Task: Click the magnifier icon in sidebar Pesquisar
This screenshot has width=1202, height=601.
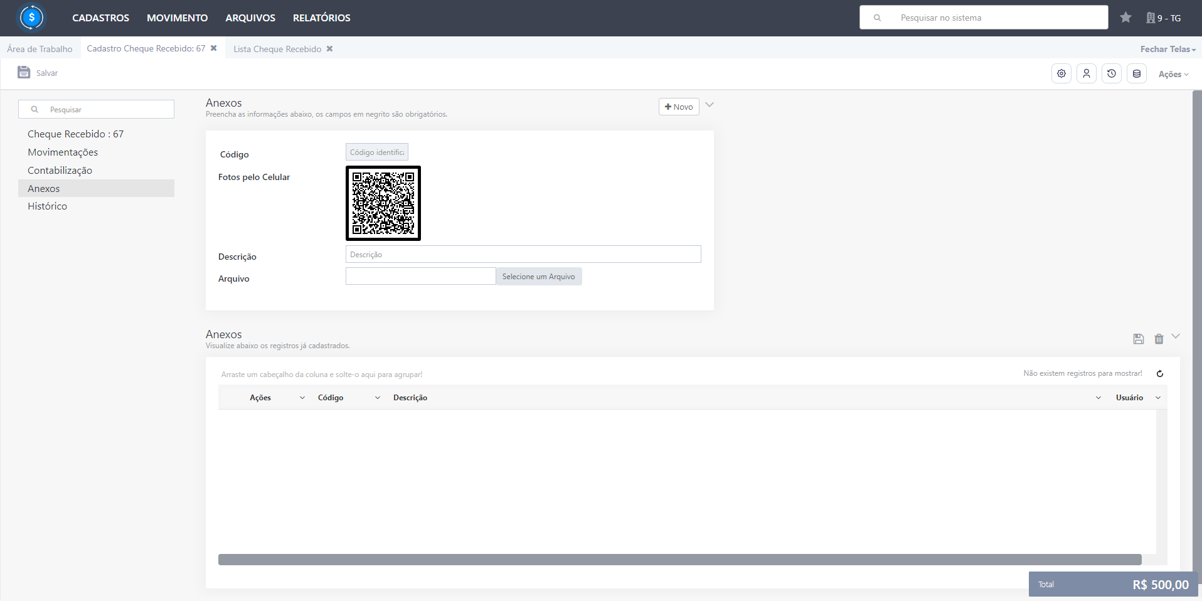Action: coord(35,109)
